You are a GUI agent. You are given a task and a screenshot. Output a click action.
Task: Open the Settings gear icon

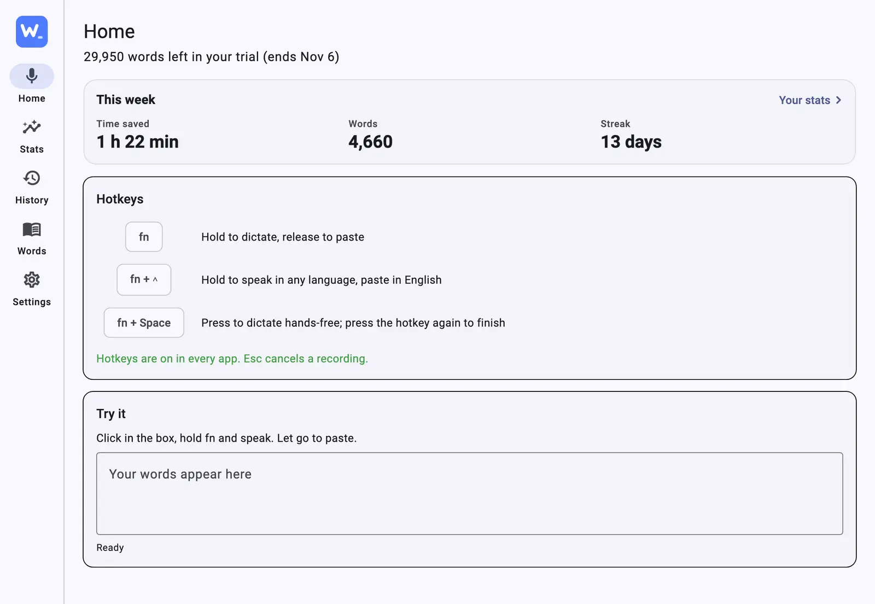(32, 280)
